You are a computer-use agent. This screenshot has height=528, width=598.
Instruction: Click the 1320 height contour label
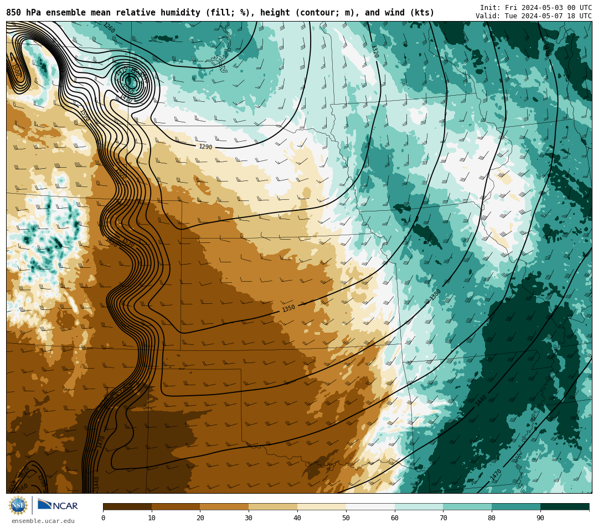375,51
